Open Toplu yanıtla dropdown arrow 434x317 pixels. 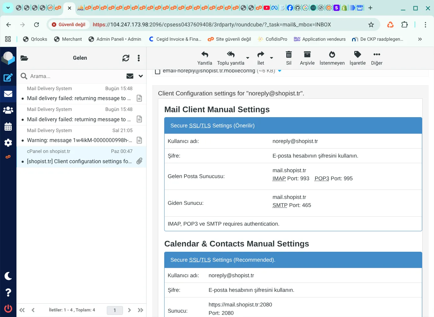pos(248,58)
